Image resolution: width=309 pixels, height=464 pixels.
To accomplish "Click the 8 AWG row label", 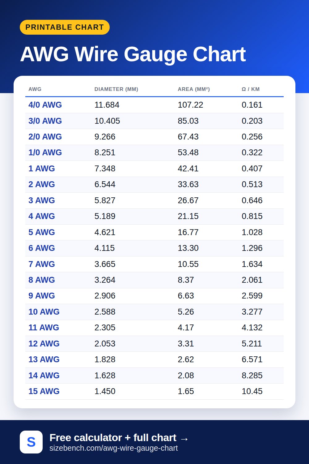I will (42, 280).
